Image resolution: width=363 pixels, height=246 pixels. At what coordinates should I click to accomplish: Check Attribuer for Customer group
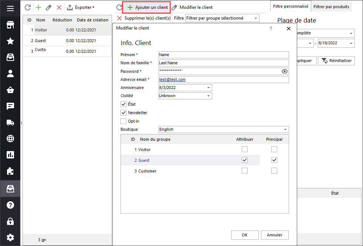[x=245, y=171]
